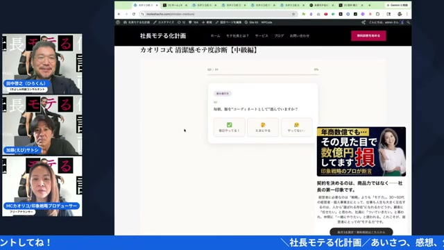Viewport: 444px width, 250px height.
Task: Open the Extensions puzzle icon
Action: pos(377,14)
